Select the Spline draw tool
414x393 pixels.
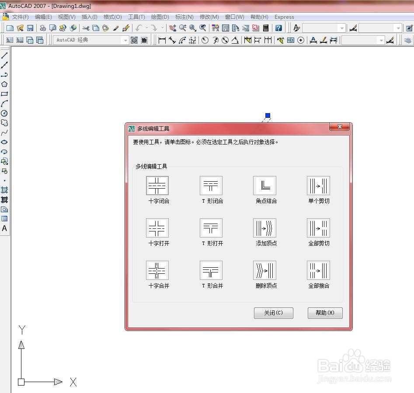click(x=4, y=133)
